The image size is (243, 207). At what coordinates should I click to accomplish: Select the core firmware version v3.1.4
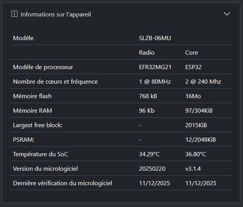(193, 169)
